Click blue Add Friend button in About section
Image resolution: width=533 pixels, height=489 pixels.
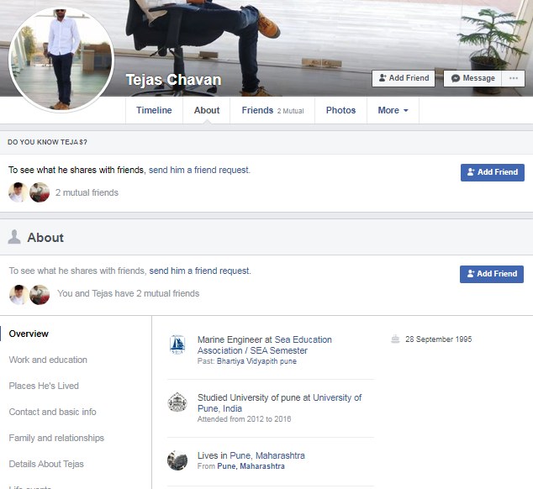tap(492, 274)
